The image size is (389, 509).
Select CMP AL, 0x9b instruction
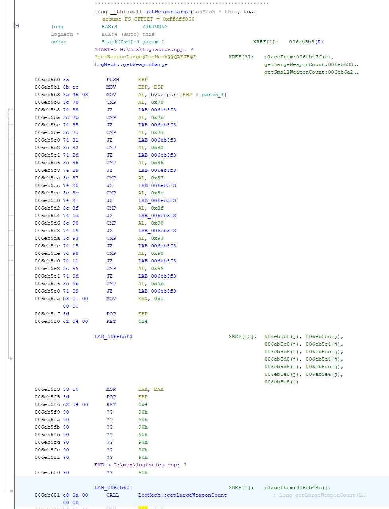point(135,284)
